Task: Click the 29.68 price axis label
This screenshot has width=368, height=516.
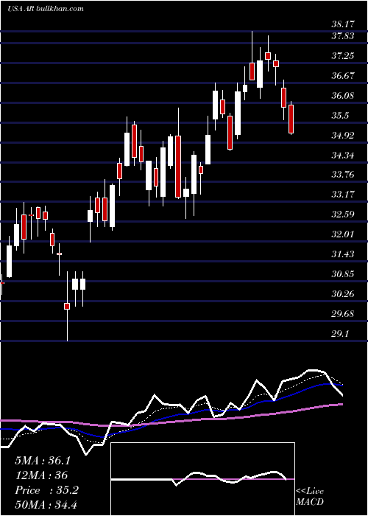Action: [343, 313]
